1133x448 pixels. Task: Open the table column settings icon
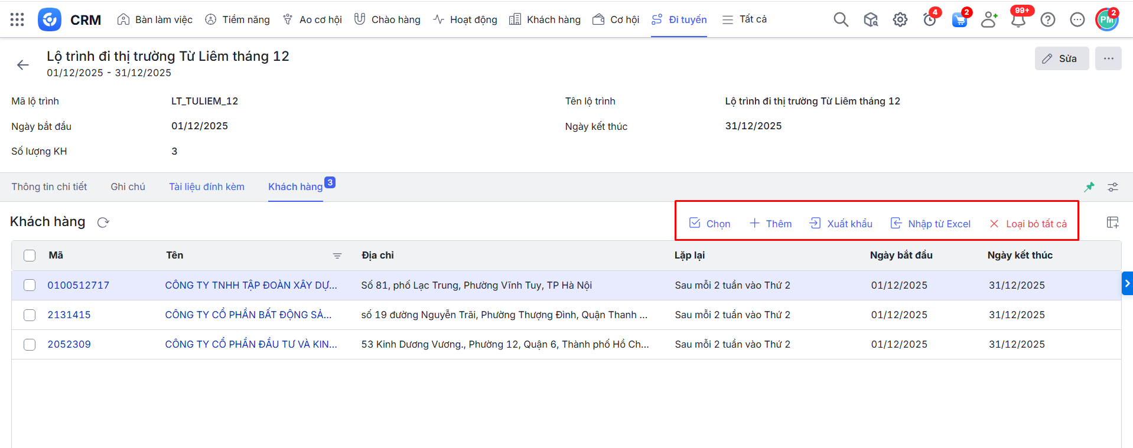point(1112,223)
